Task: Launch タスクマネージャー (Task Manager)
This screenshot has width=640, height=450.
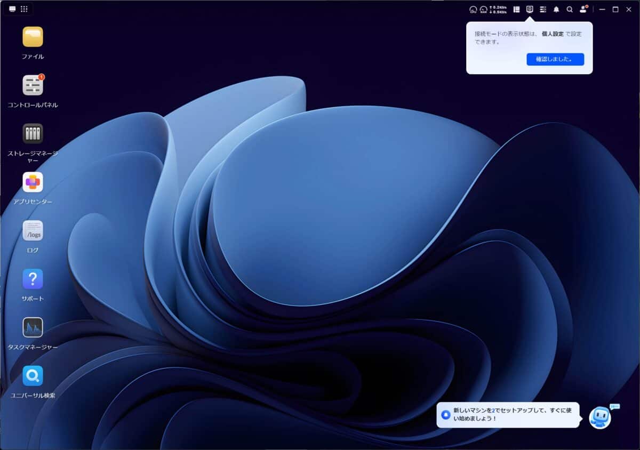Action: pos(33,327)
